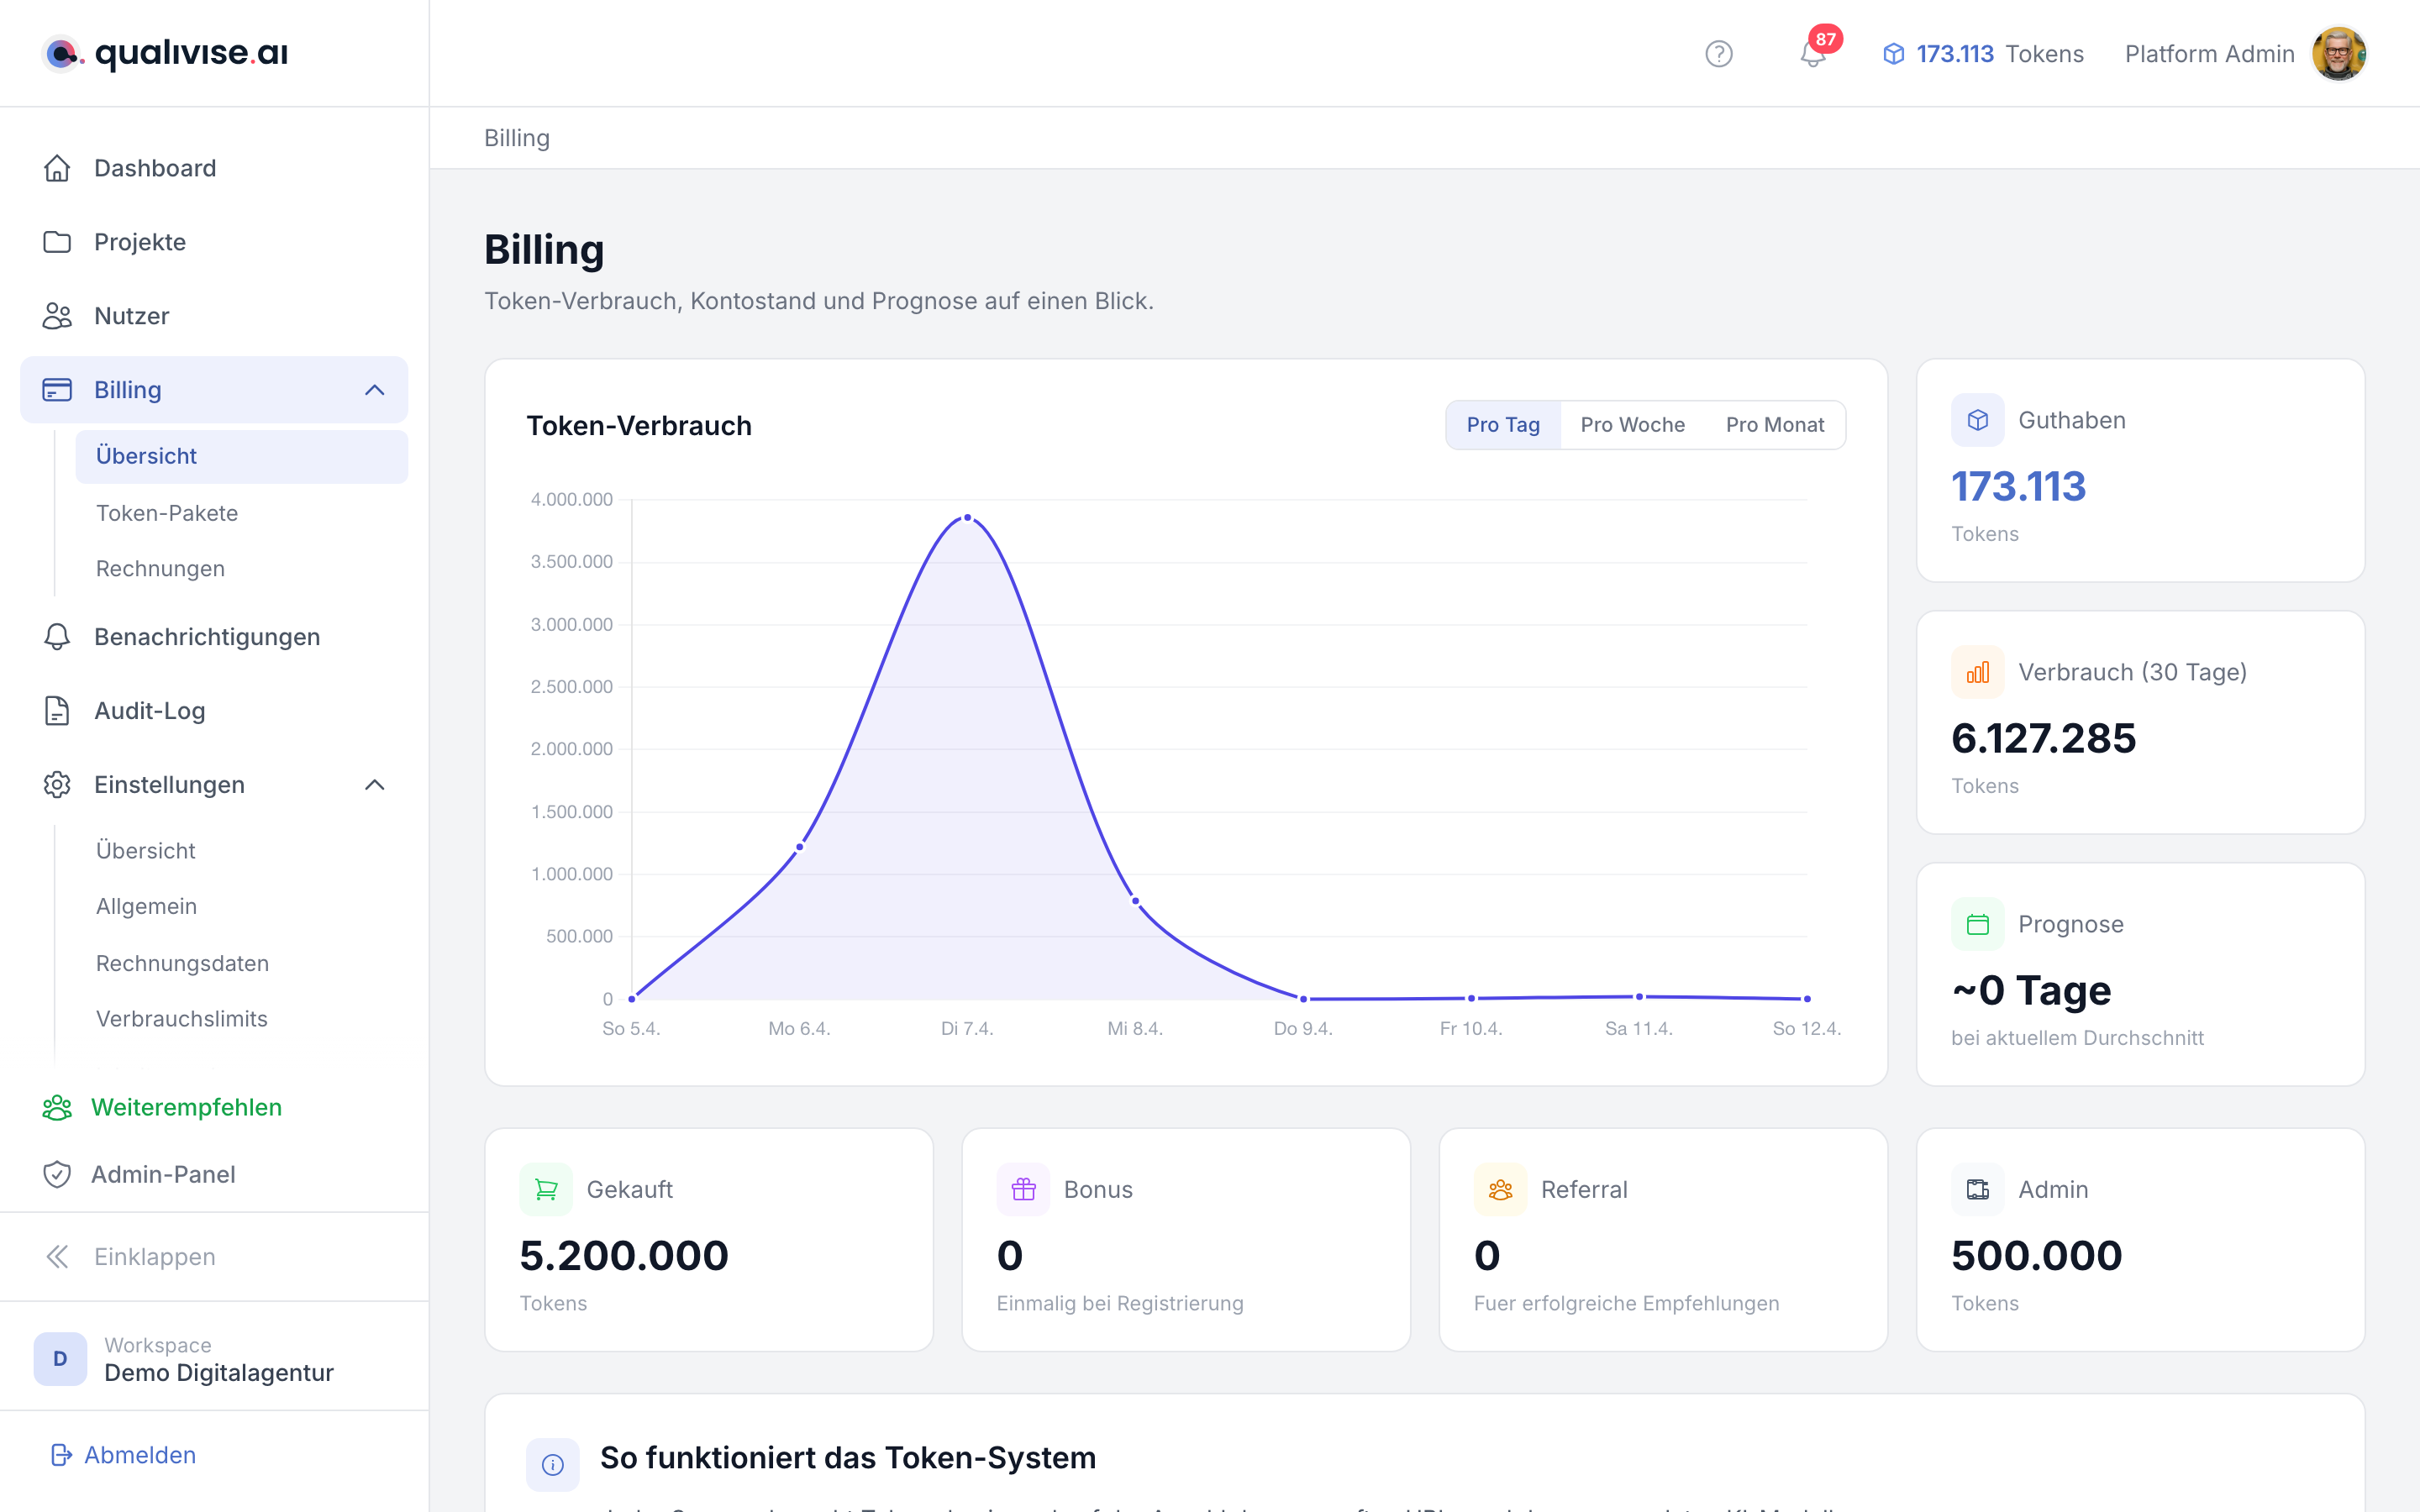
Task: Open the Admin-Panel link
Action: [x=163, y=1174]
